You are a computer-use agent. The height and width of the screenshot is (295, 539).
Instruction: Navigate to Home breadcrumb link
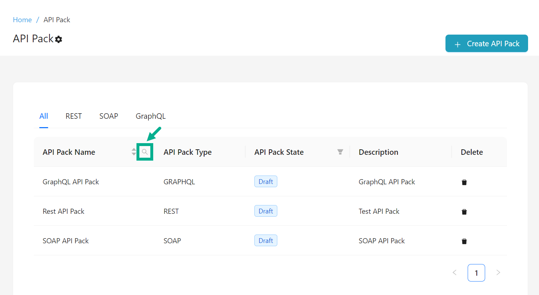22,20
